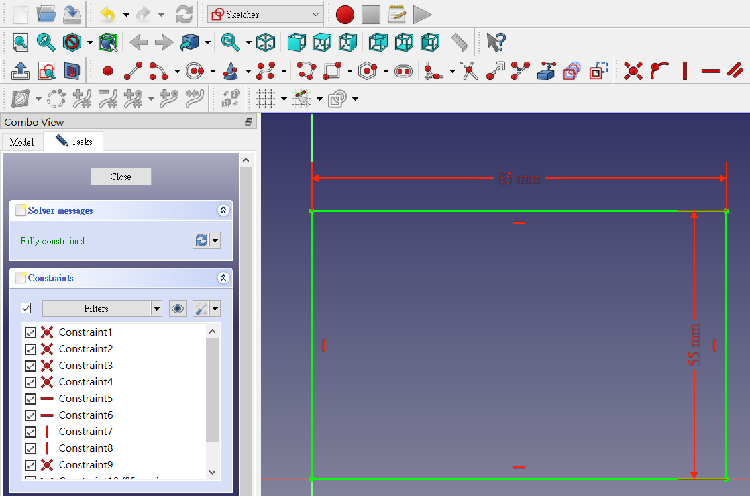
Task: Click the Execute macro play icon
Action: [422, 15]
